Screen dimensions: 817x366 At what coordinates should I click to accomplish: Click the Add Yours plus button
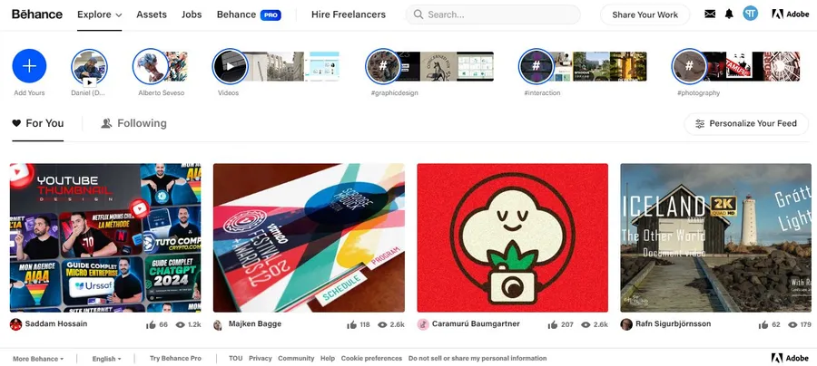point(29,66)
